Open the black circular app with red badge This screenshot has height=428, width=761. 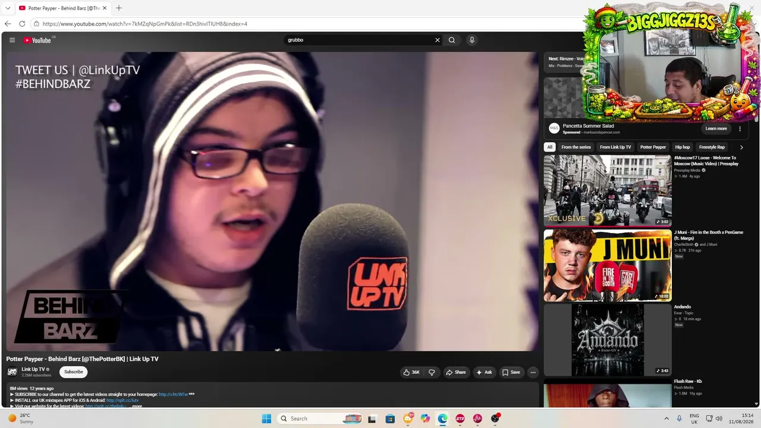coord(495,418)
